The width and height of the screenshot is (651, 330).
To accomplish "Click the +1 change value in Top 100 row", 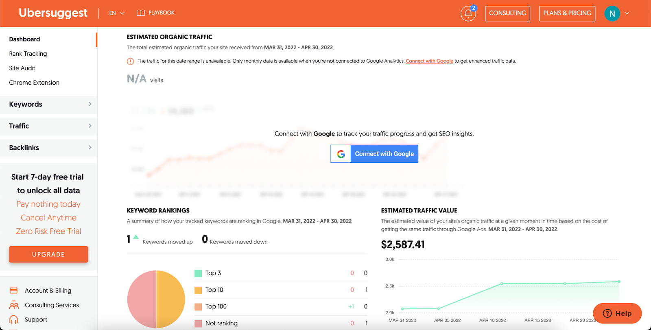I will click(x=351, y=306).
